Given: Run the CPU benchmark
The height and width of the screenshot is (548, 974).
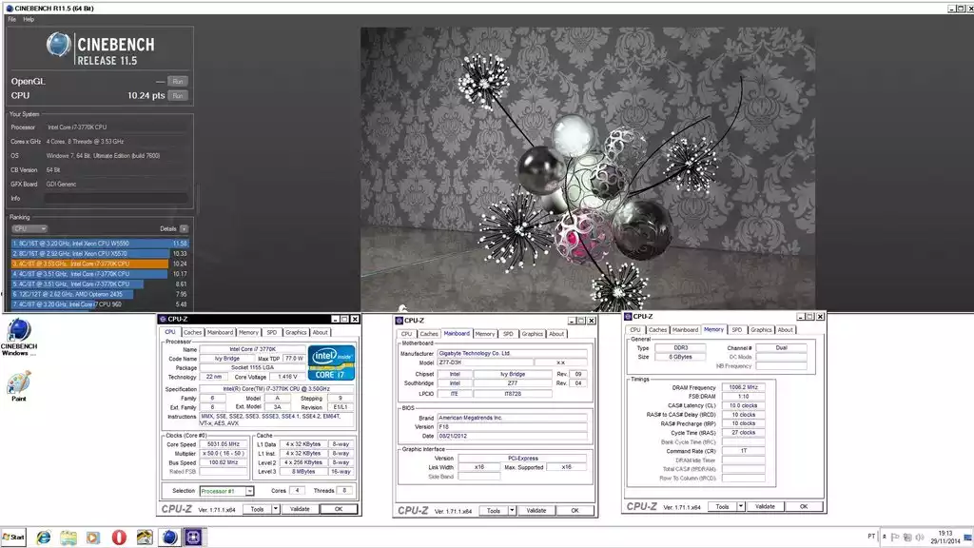Looking at the screenshot, I should (x=178, y=96).
